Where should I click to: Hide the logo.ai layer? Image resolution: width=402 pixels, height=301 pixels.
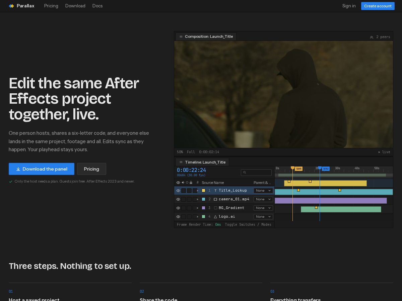pyautogui.click(x=178, y=217)
